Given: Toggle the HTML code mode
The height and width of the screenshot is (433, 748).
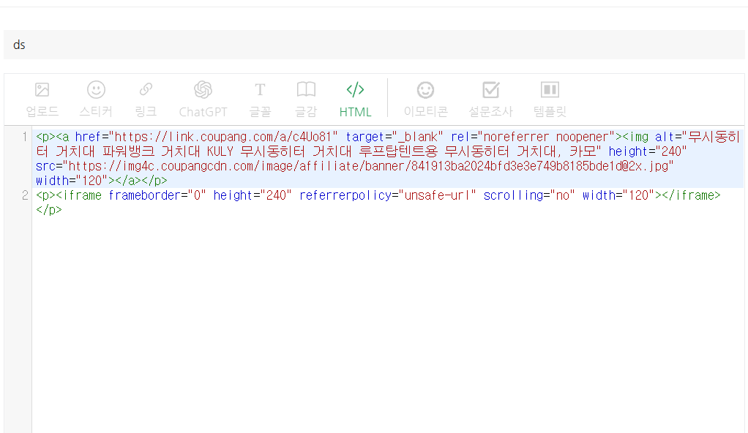Looking at the screenshot, I should [355, 99].
